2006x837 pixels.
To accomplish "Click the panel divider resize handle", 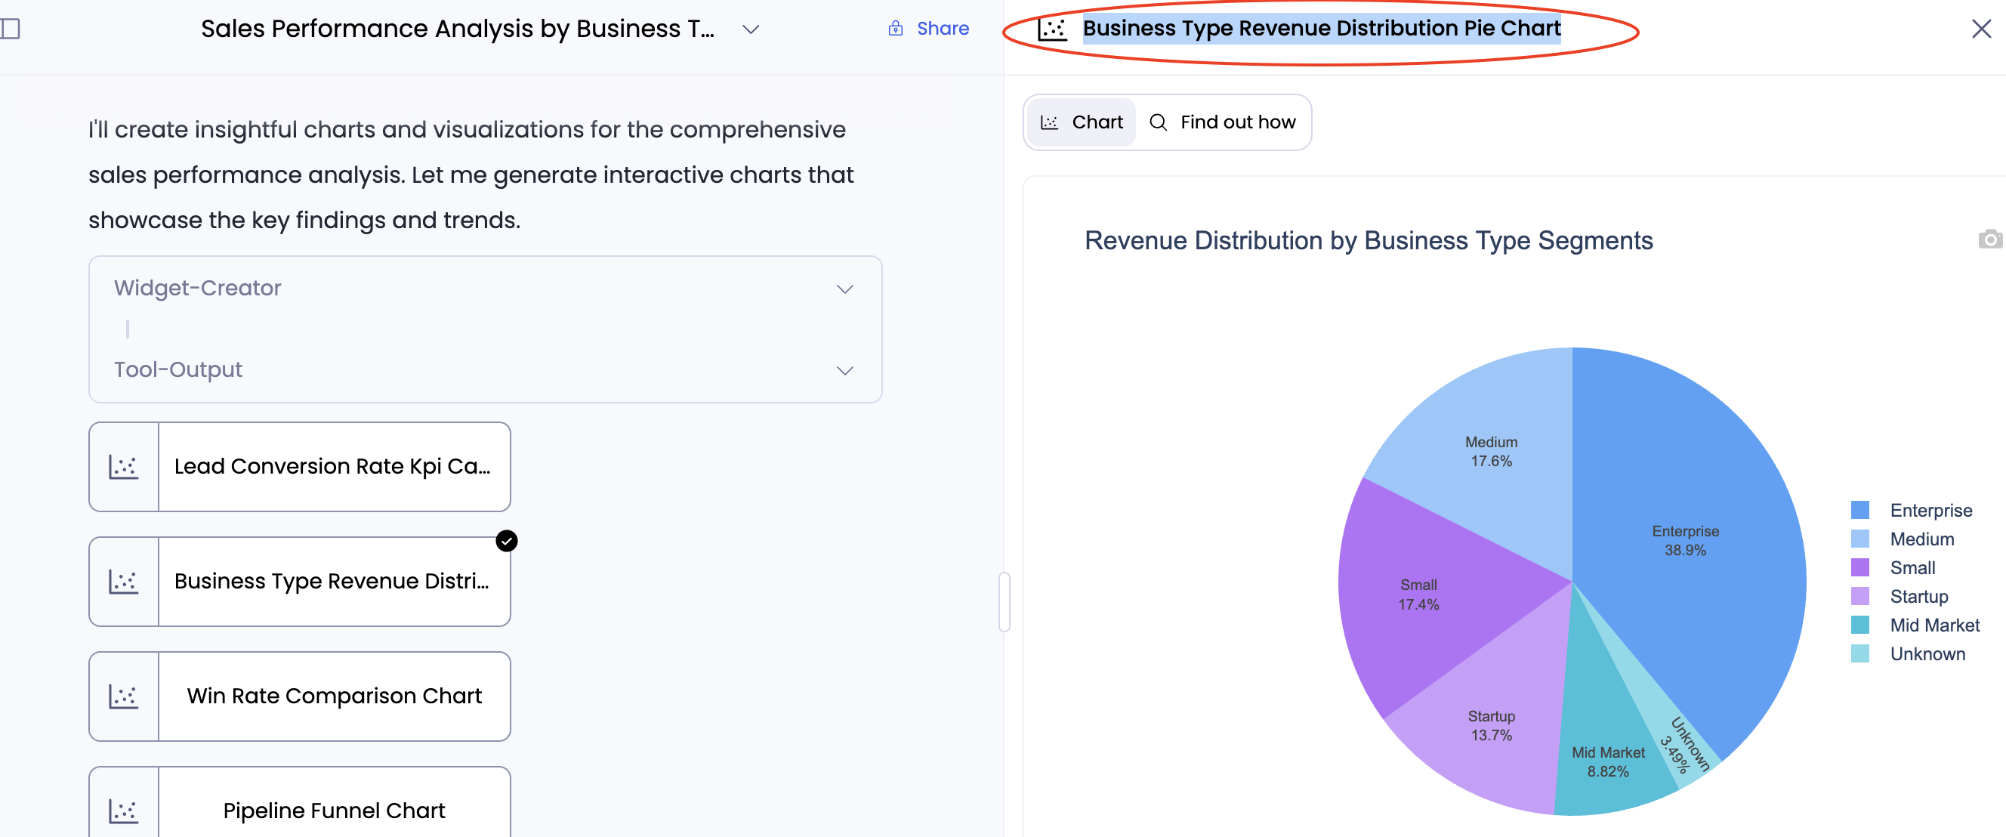I will coord(1005,601).
